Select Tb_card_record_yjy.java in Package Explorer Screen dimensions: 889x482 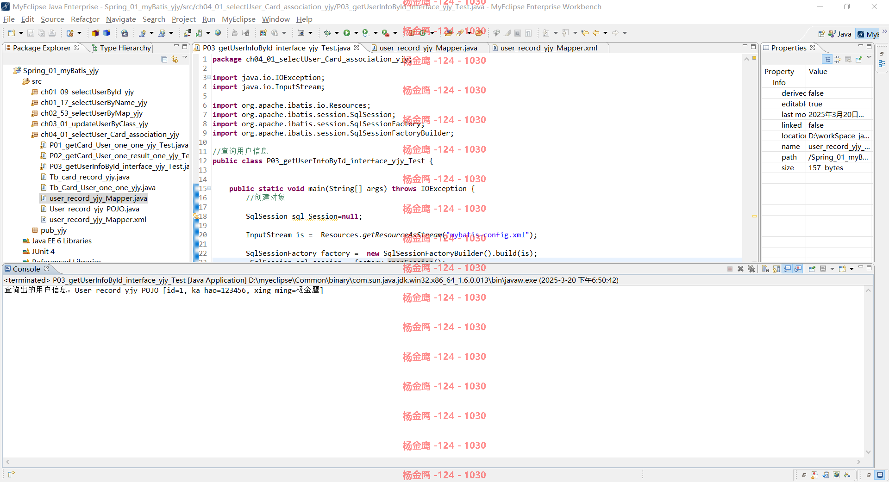tap(89, 177)
